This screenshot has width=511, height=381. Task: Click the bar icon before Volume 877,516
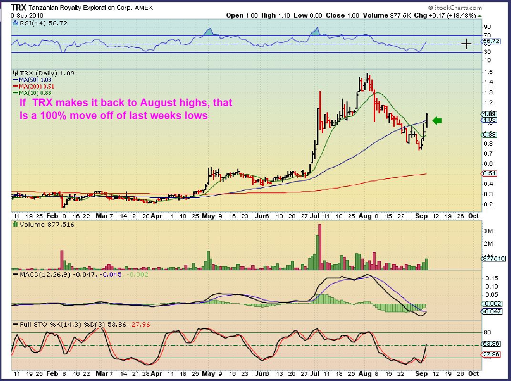click(15, 224)
